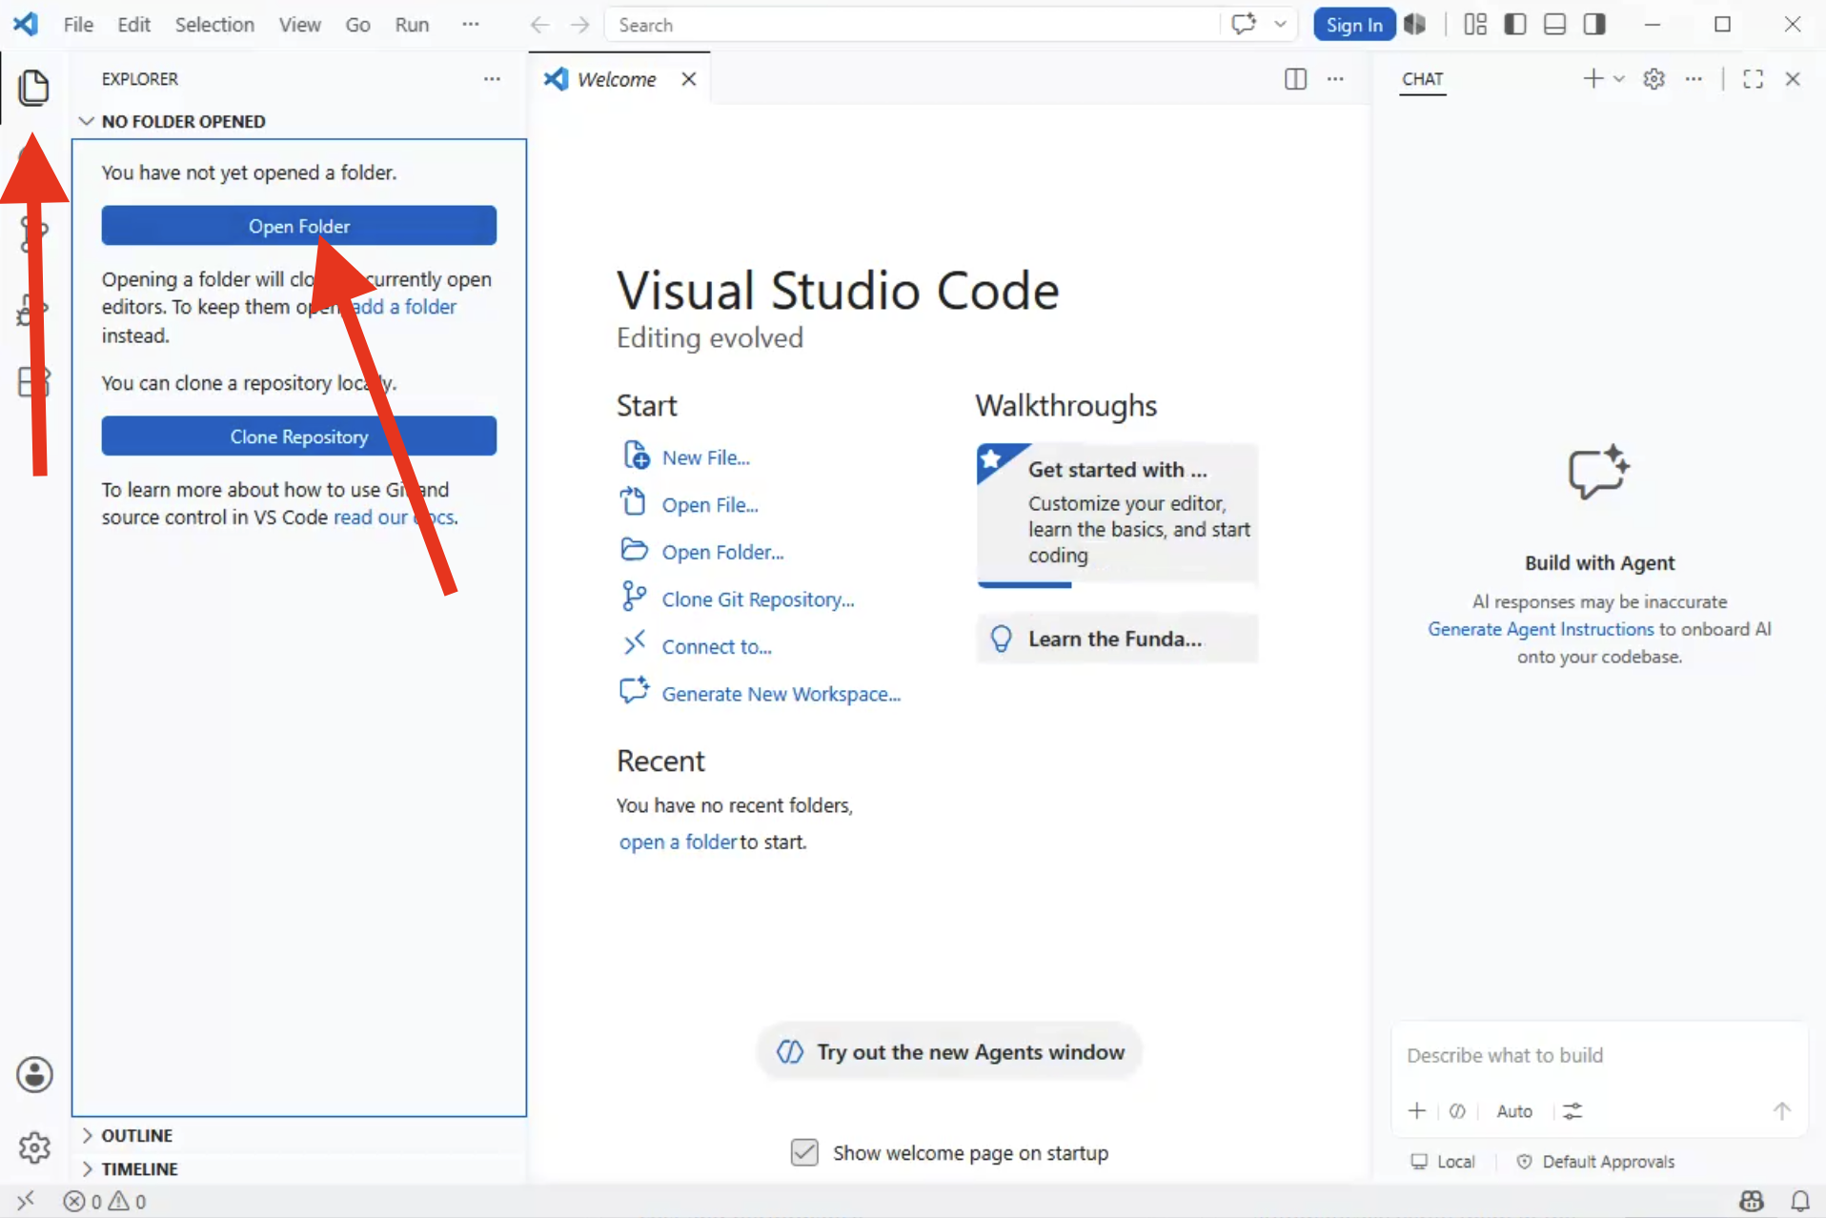Toggle the primary side bar
The width and height of the screenshot is (1826, 1218).
pyautogui.click(x=1515, y=25)
